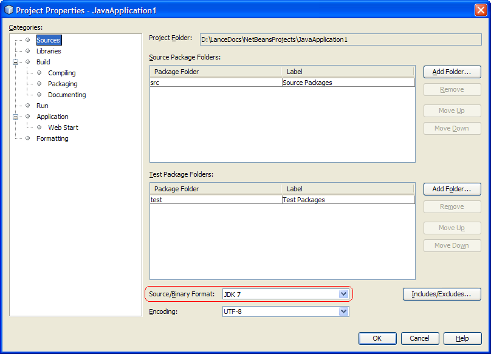Open the Documenting category
The width and height of the screenshot is (491, 354).
click(67, 95)
